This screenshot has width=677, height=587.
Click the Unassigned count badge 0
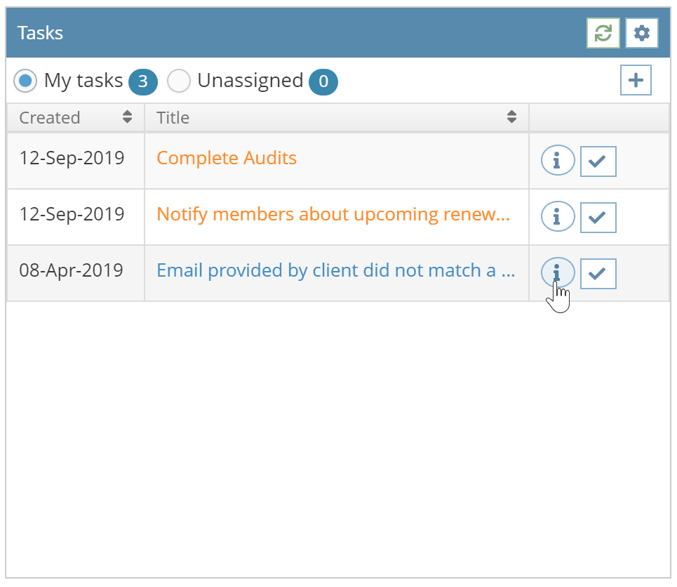click(x=323, y=81)
